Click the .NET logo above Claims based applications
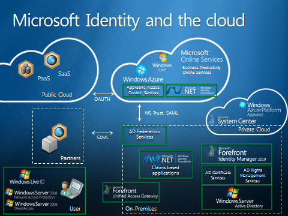This screenshot has height=216, width=288. coord(158,159)
